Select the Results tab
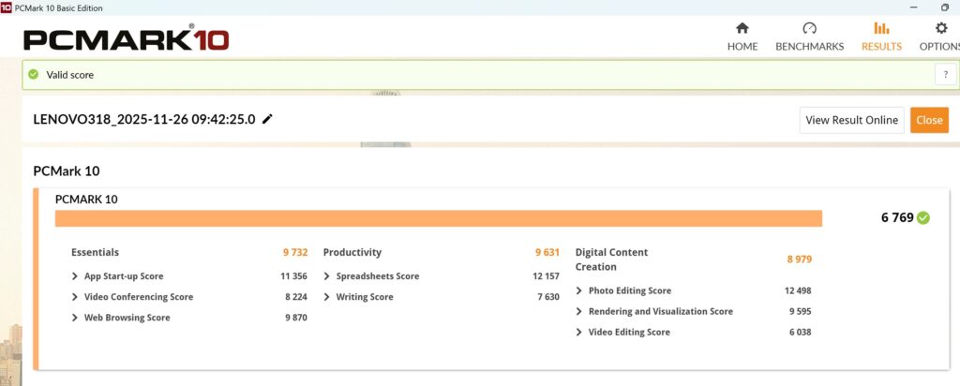Viewport: 960px width, 386px height. (x=881, y=37)
